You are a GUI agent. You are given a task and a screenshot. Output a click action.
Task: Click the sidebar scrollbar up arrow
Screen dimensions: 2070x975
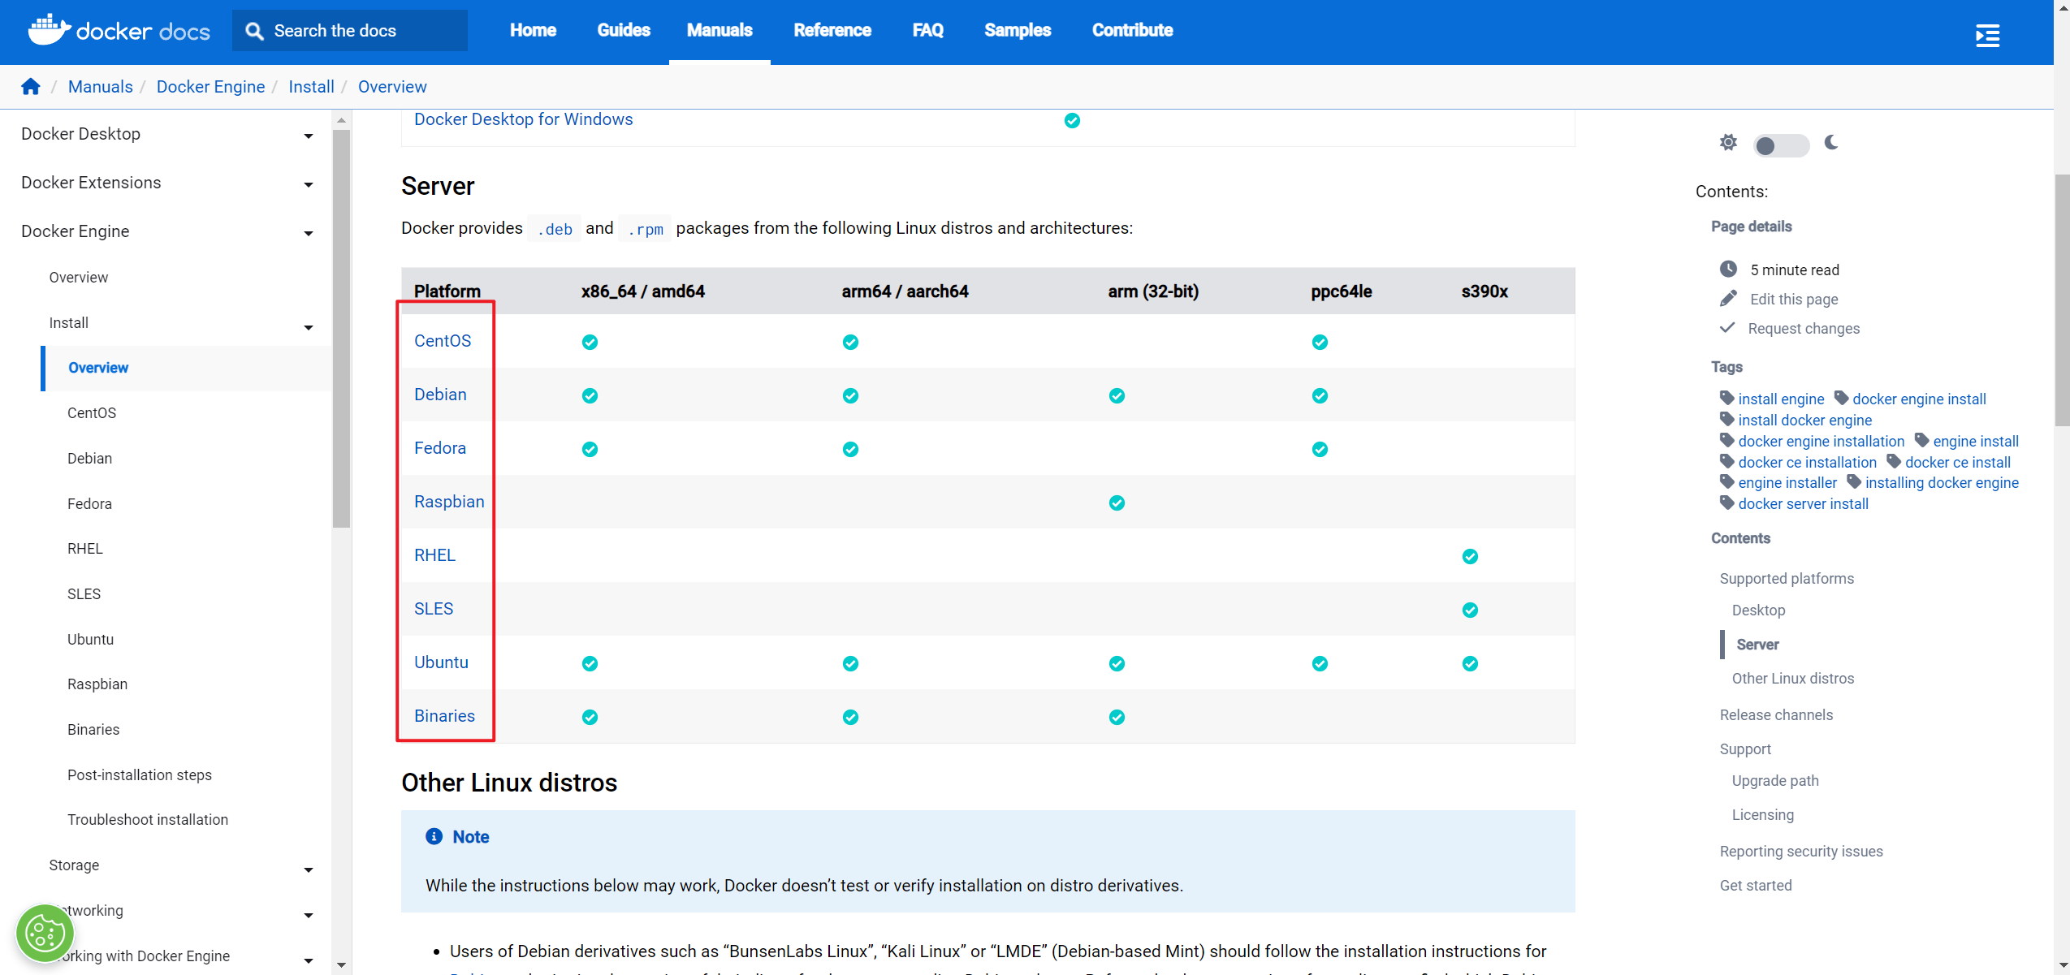pyautogui.click(x=341, y=120)
